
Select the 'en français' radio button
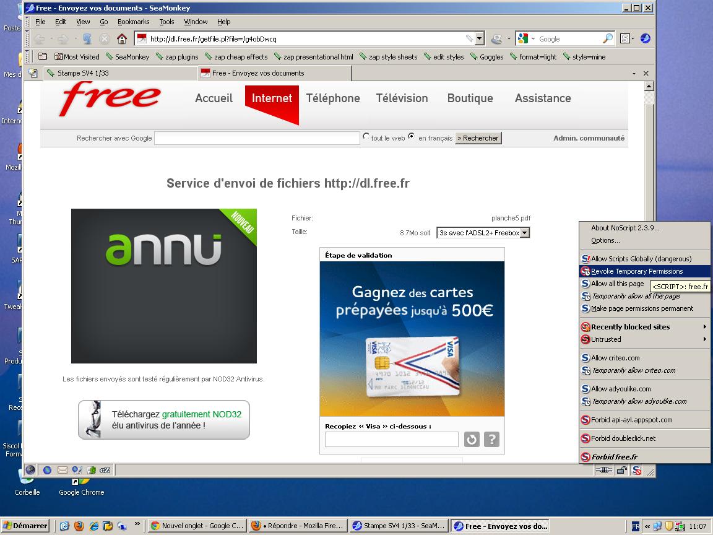(412, 137)
